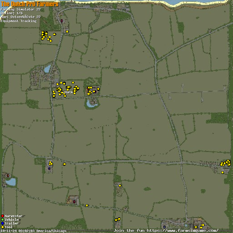The width and height of the screenshot is (233, 233).
Task: Click the Online: 1/6 player count
Action: [11, 13]
